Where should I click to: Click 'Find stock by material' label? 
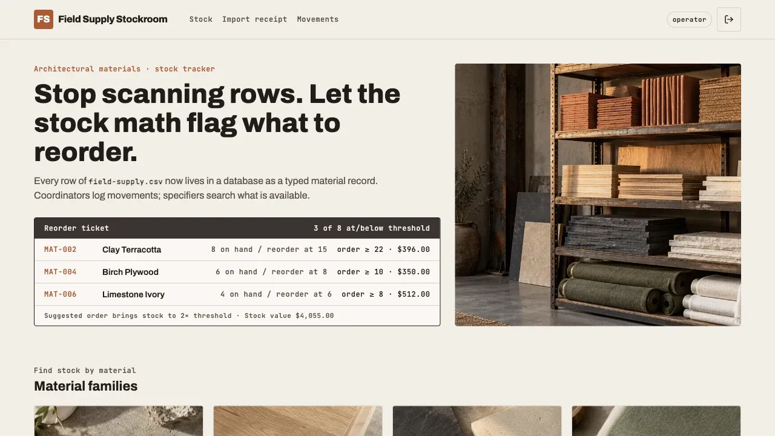pyautogui.click(x=85, y=371)
